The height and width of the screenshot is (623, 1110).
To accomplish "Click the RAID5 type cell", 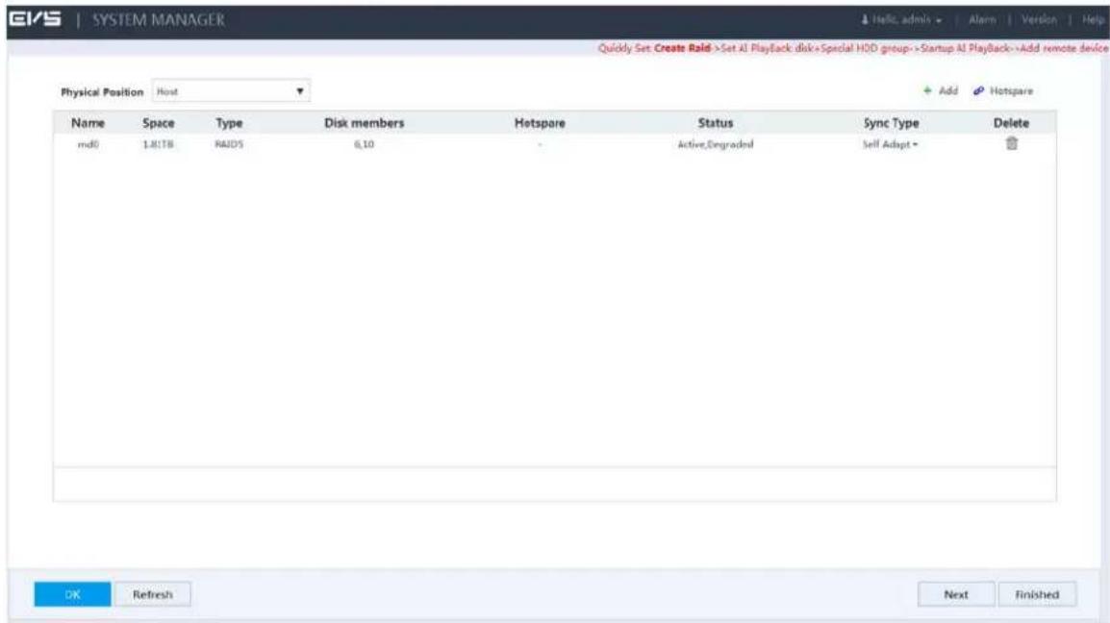I will click(x=229, y=144).
